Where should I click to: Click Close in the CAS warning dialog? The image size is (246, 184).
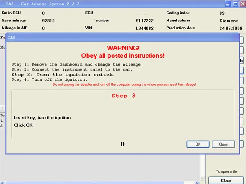[x=223, y=144]
